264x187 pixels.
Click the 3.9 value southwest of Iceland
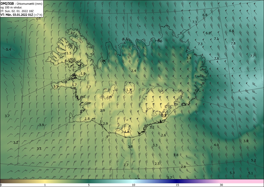tap(42, 125)
